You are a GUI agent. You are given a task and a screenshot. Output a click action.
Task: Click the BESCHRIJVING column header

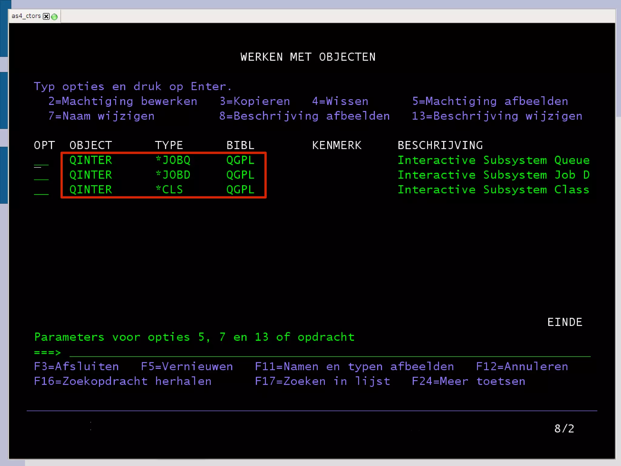coord(440,145)
